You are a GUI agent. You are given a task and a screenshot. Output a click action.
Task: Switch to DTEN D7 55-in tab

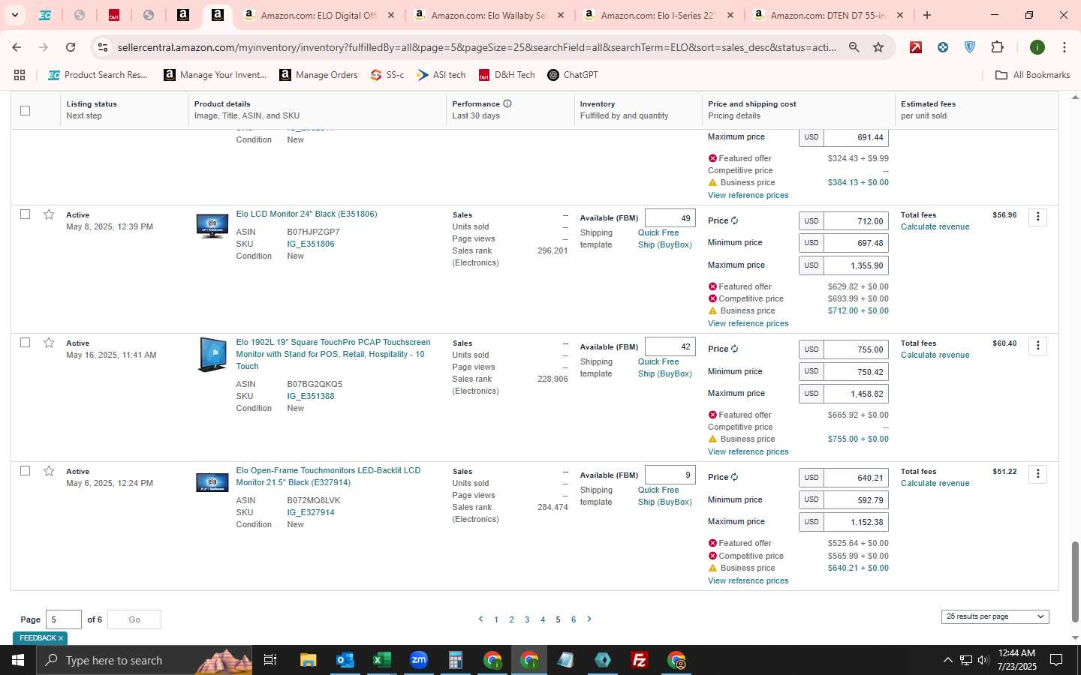coord(830,15)
